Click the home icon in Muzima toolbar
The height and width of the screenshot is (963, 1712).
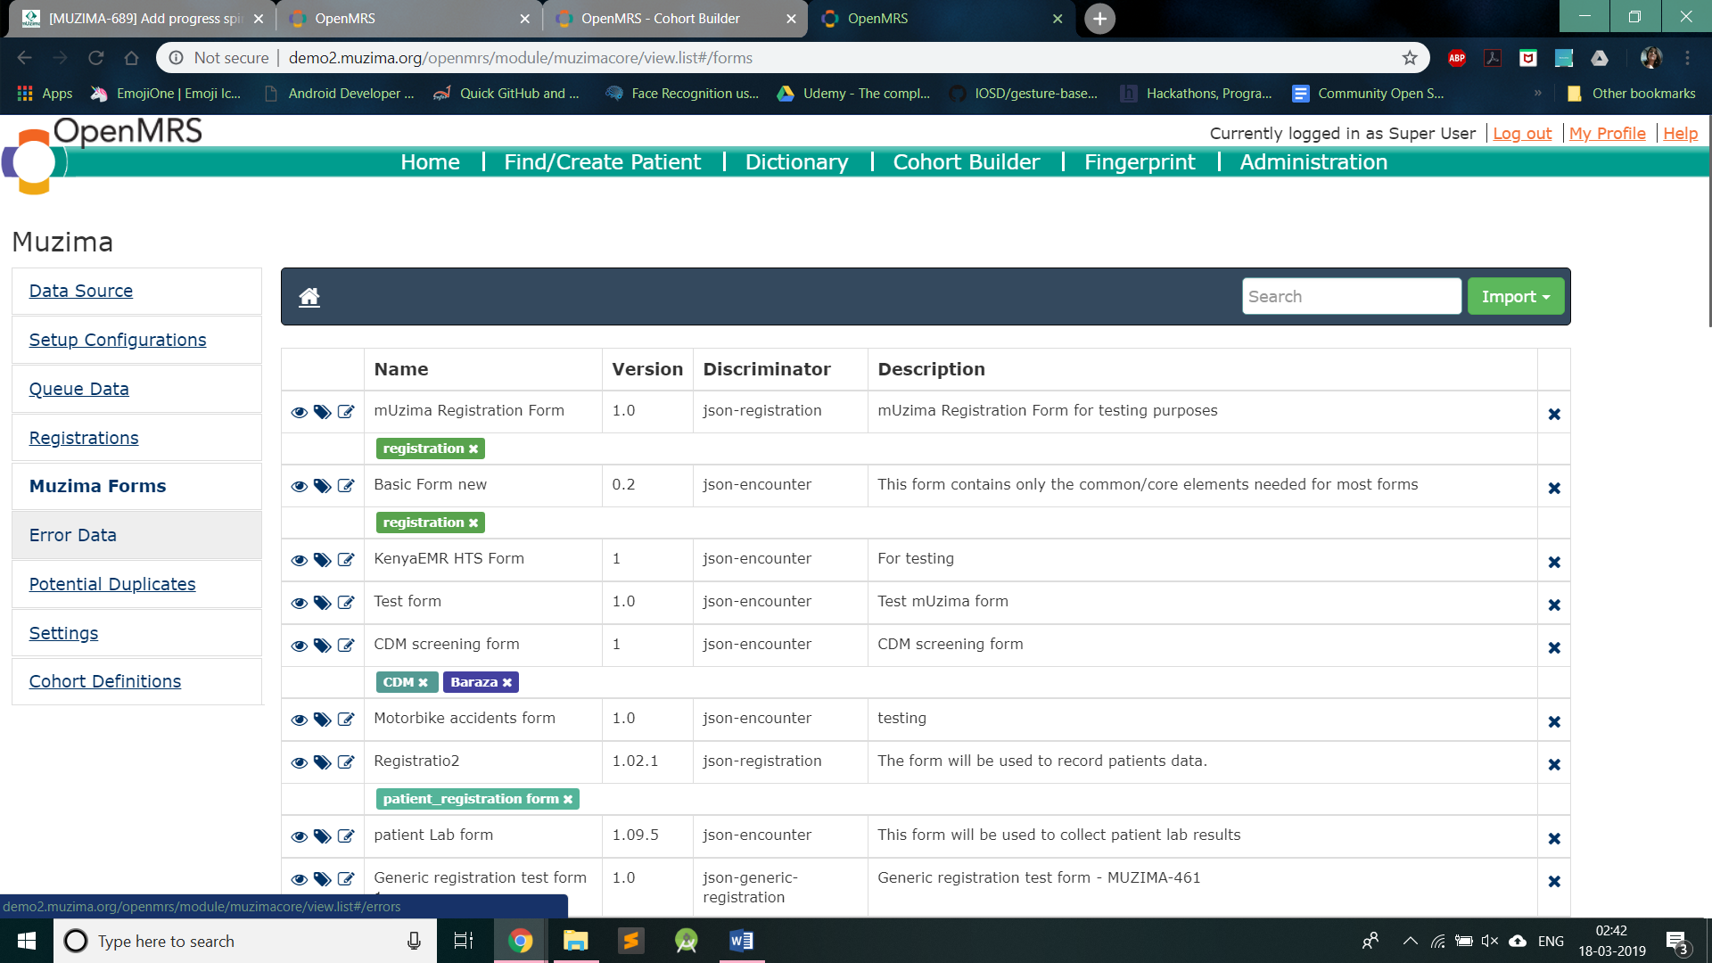309,297
